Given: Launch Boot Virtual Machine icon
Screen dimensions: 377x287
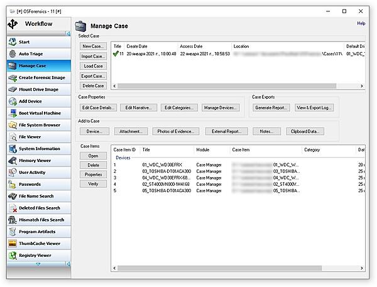Looking at the screenshot, I should [13, 113].
